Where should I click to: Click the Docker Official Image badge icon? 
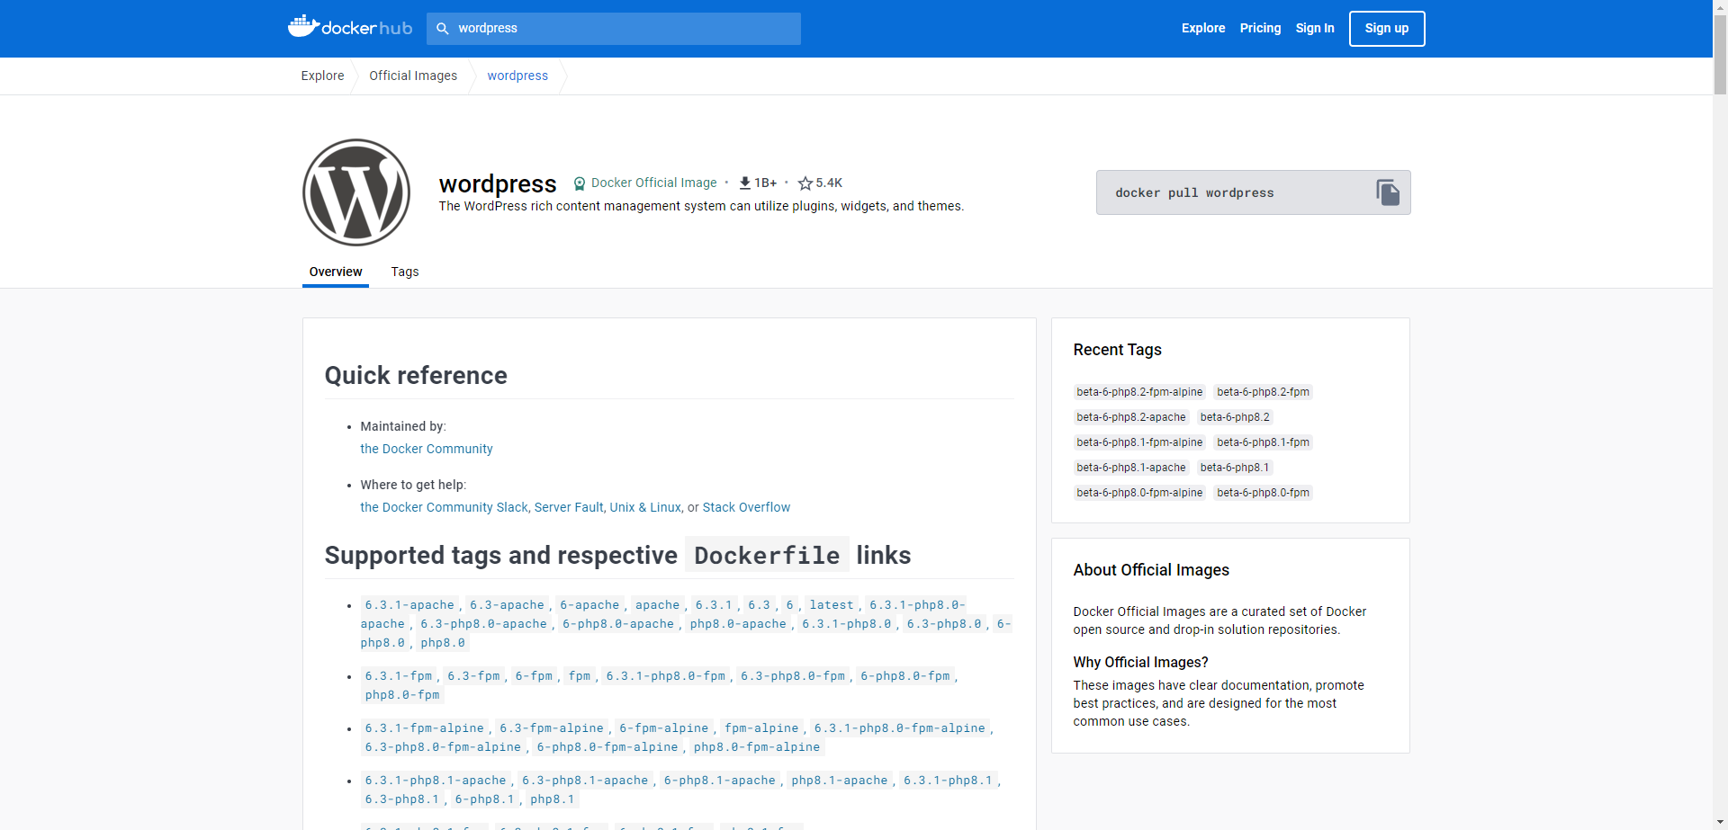(x=580, y=183)
